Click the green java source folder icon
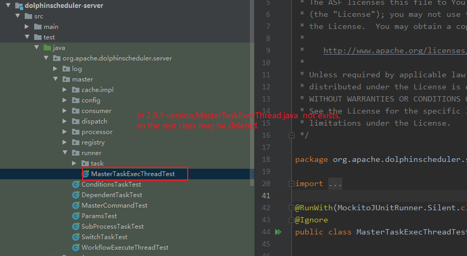The image size is (467, 256). click(x=47, y=48)
